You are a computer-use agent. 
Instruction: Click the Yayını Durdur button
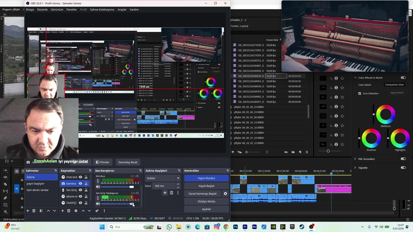[x=206, y=178]
